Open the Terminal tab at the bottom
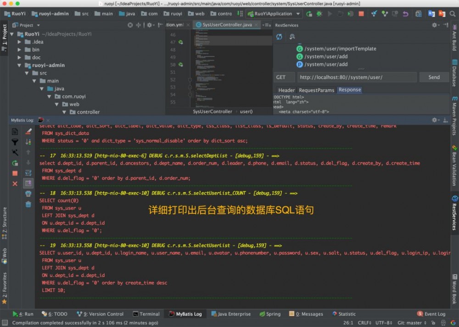This screenshot has width=459, height=327. pyautogui.click(x=146, y=314)
